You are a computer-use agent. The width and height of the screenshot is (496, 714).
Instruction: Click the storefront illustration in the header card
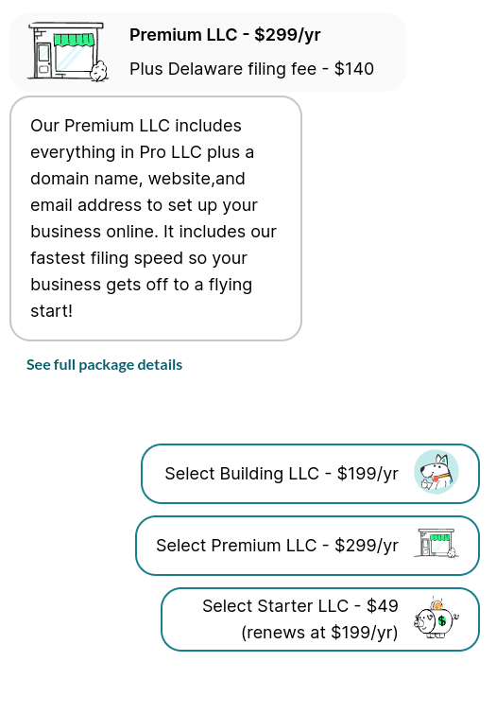tap(68, 52)
